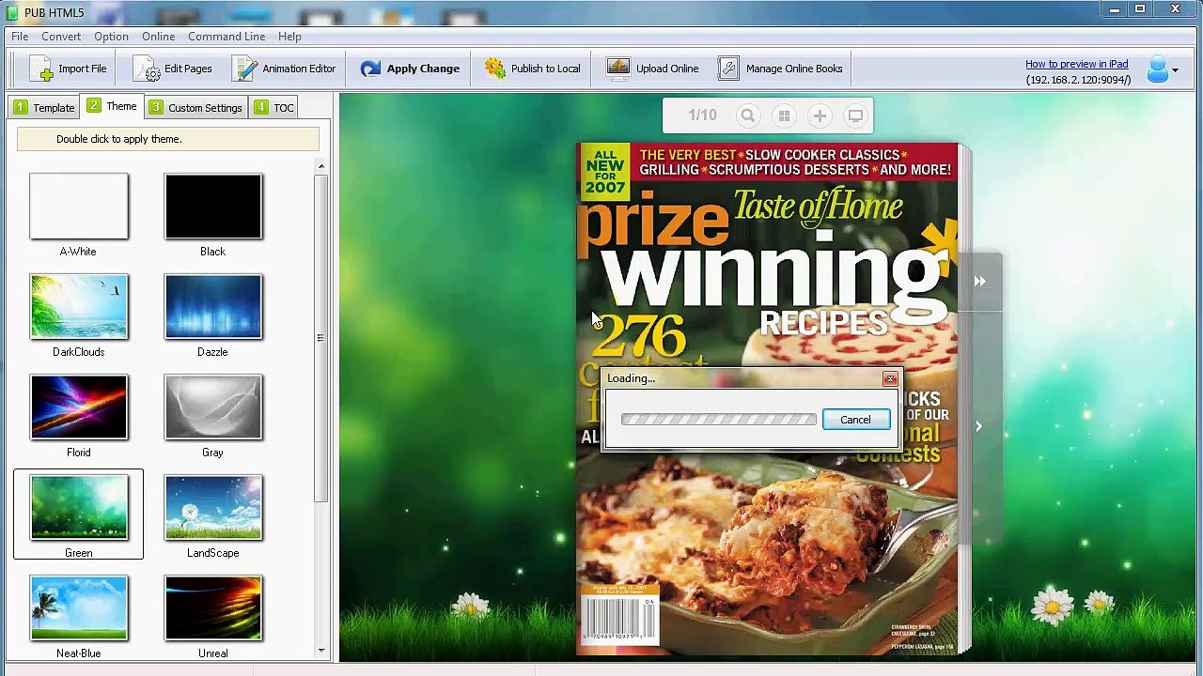Open the File menu

click(20, 37)
